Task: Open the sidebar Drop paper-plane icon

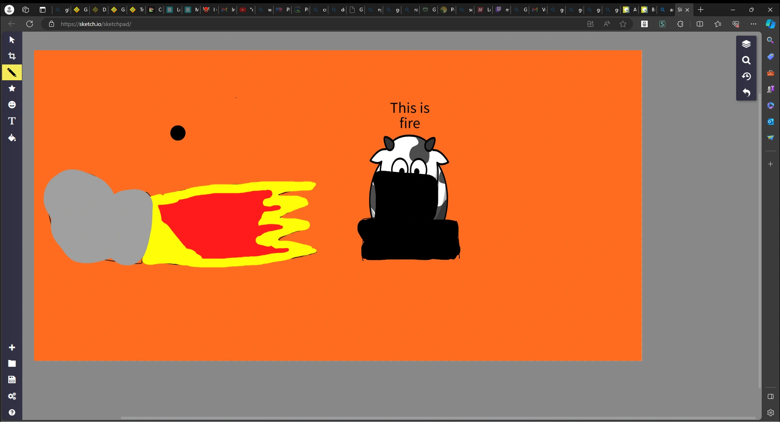Action: 770,138
